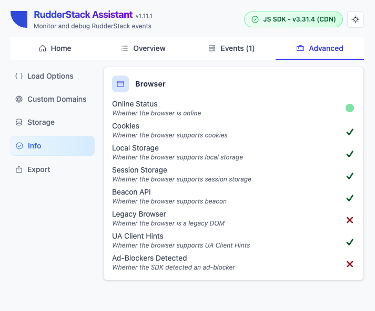Click "Whether the browser supports session storage"
Viewport: 375px width, 311px height.
click(x=182, y=179)
